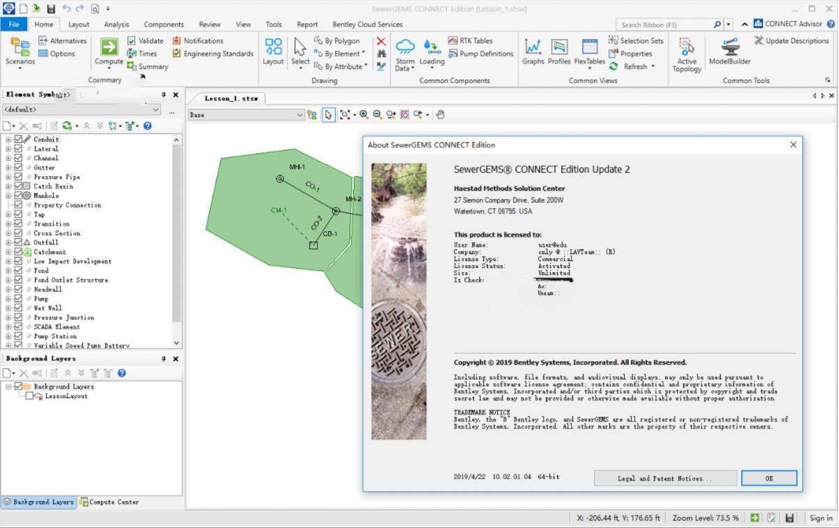
Task: Click Zoom Out in drawing toolbar
Action: click(x=377, y=115)
